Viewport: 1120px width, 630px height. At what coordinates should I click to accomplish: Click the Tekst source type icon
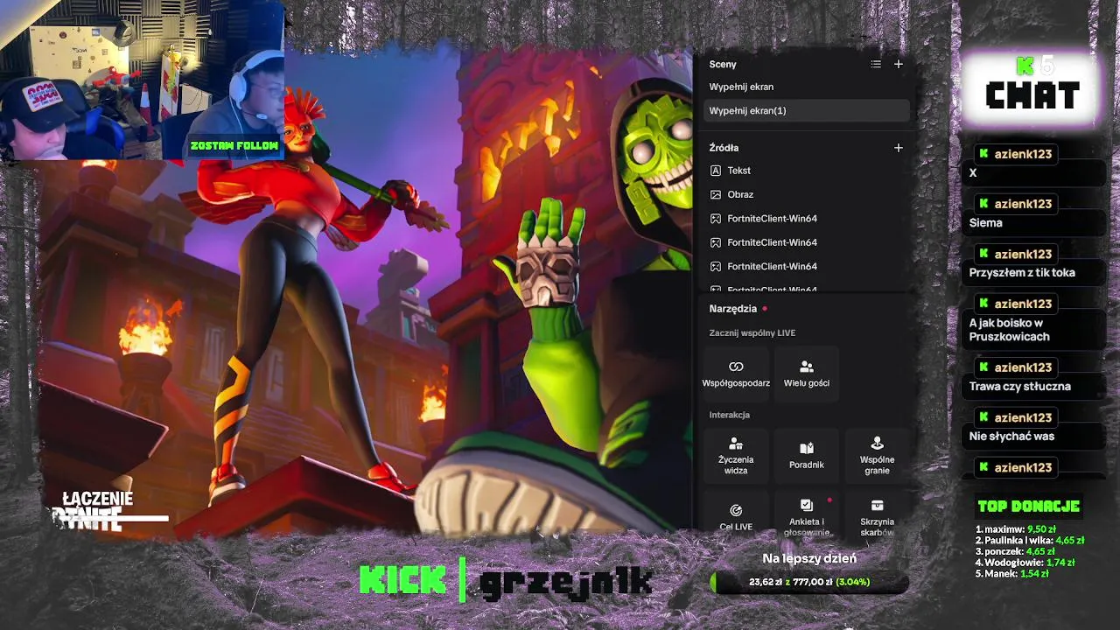point(716,171)
